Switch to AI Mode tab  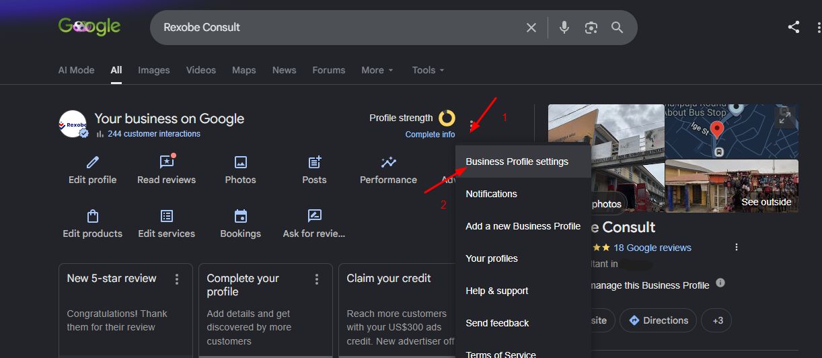76,70
